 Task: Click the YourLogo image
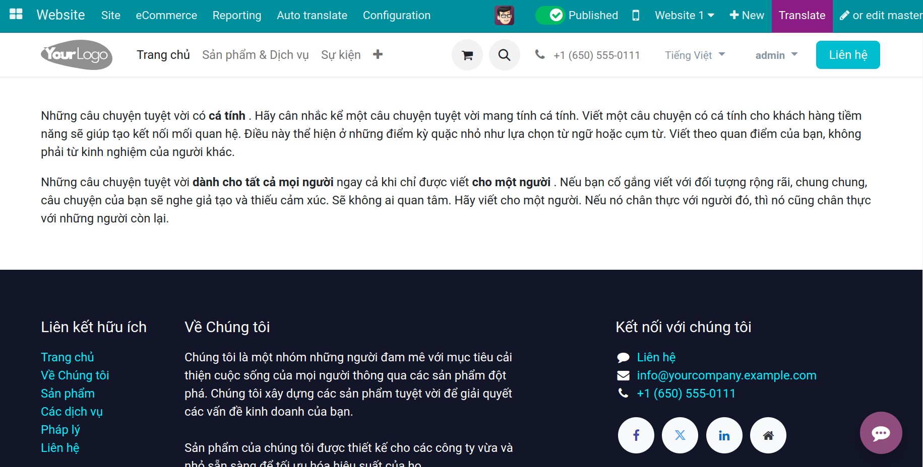click(77, 54)
